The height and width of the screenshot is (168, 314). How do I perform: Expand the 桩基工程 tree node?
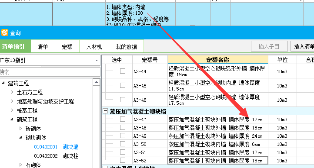[x=12, y=110]
